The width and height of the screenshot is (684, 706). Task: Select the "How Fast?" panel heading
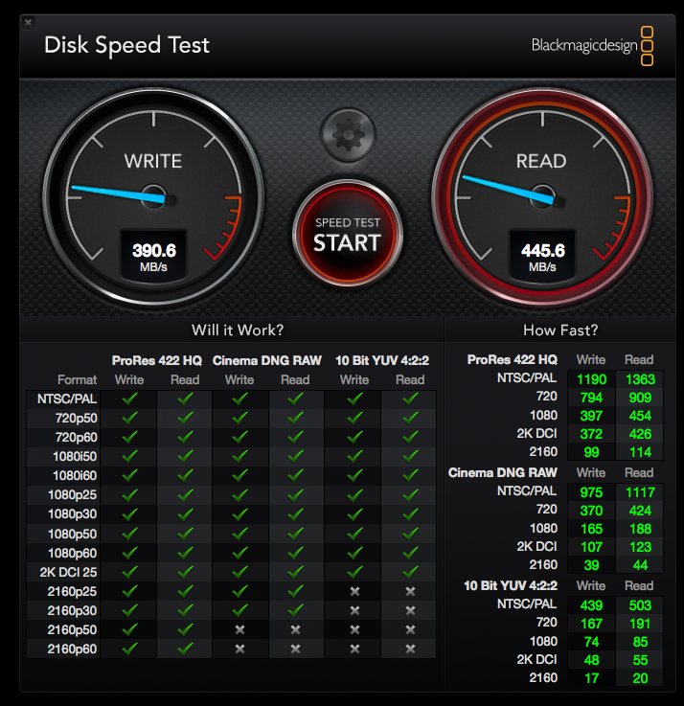pyautogui.click(x=560, y=330)
